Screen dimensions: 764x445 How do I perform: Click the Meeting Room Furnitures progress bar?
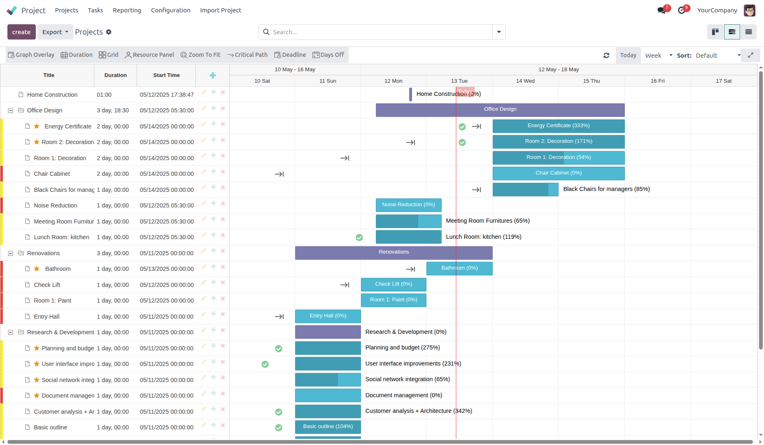click(408, 221)
